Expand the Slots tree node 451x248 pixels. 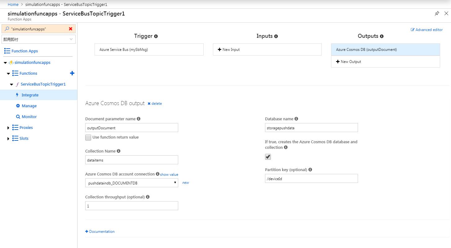8,139
